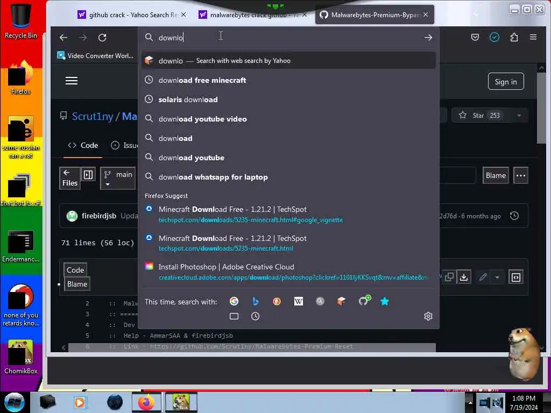
Task: Expand the Star list dropdown arrow
Action: click(519, 116)
